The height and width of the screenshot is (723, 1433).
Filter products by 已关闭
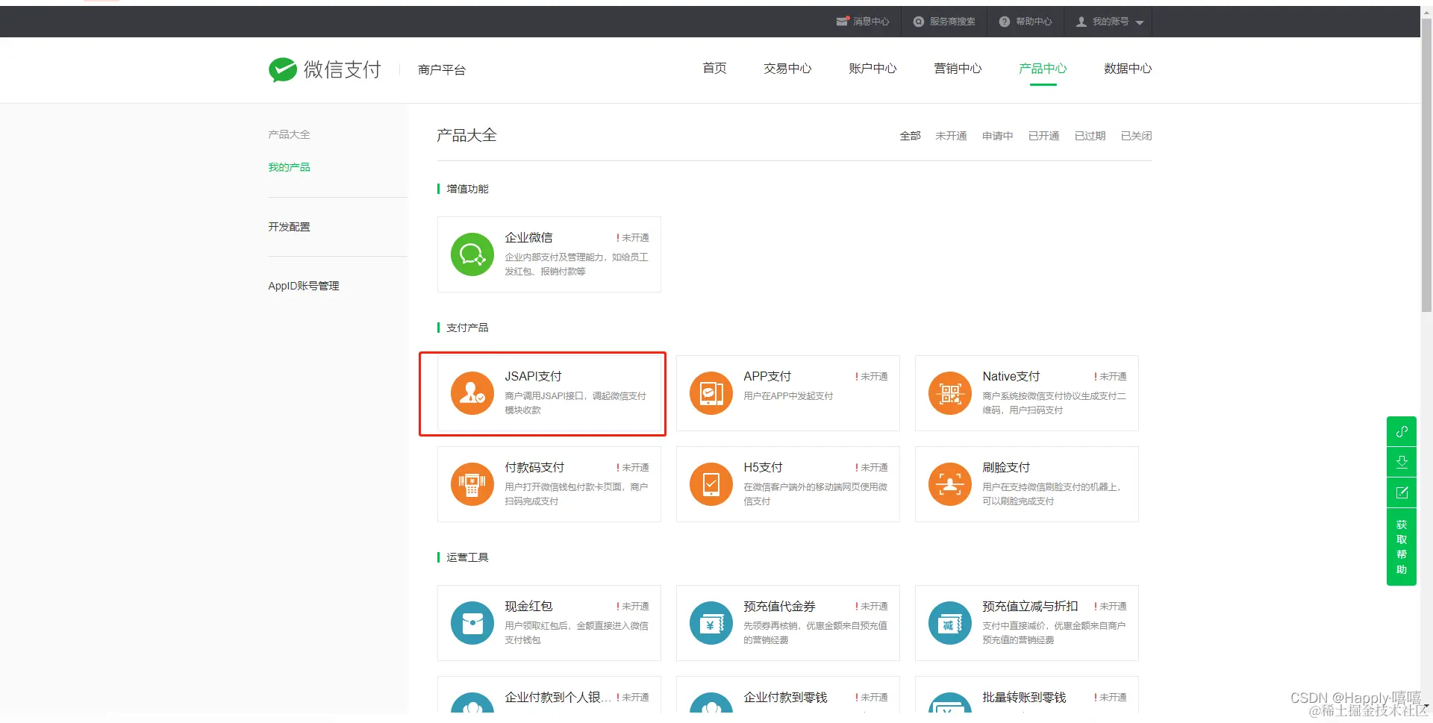click(1136, 136)
